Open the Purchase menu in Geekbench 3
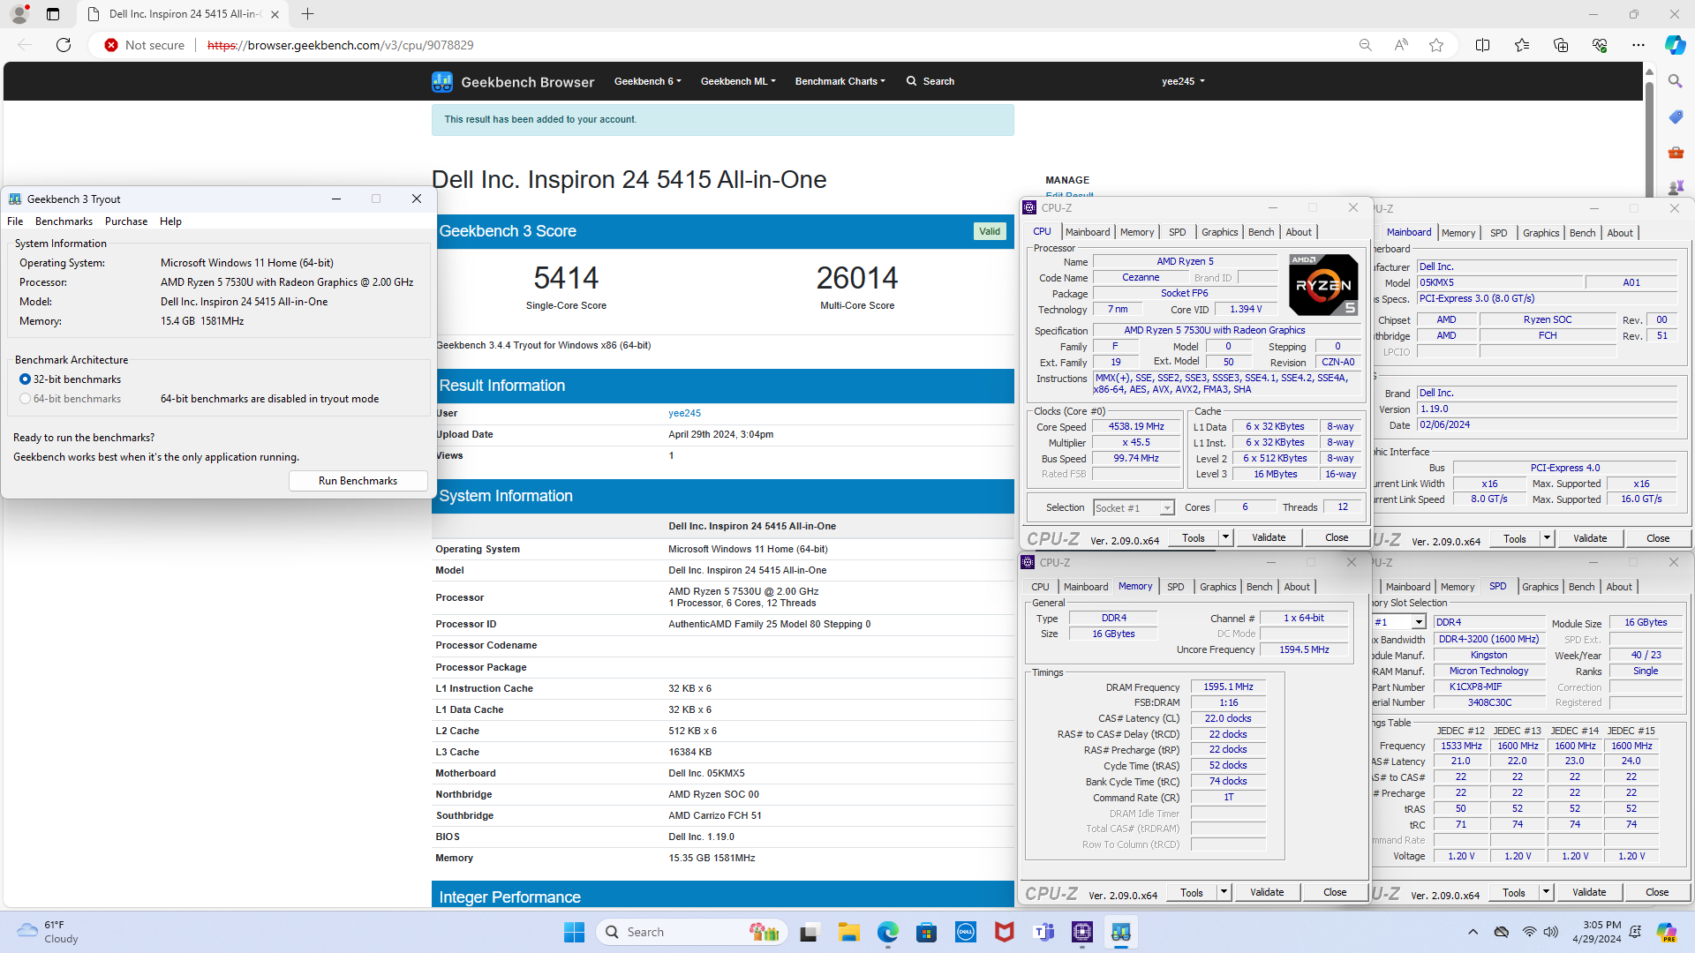 pyautogui.click(x=126, y=221)
